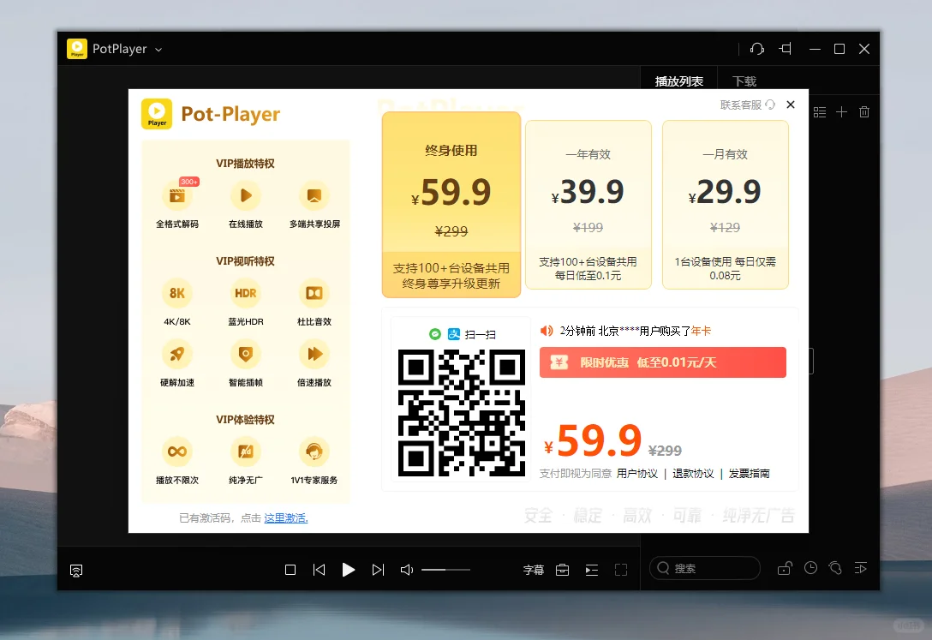The height and width of the screenshot is (640, 932).
Task: Click the 蓝光HDR feature icon
Action: (246, 294)
